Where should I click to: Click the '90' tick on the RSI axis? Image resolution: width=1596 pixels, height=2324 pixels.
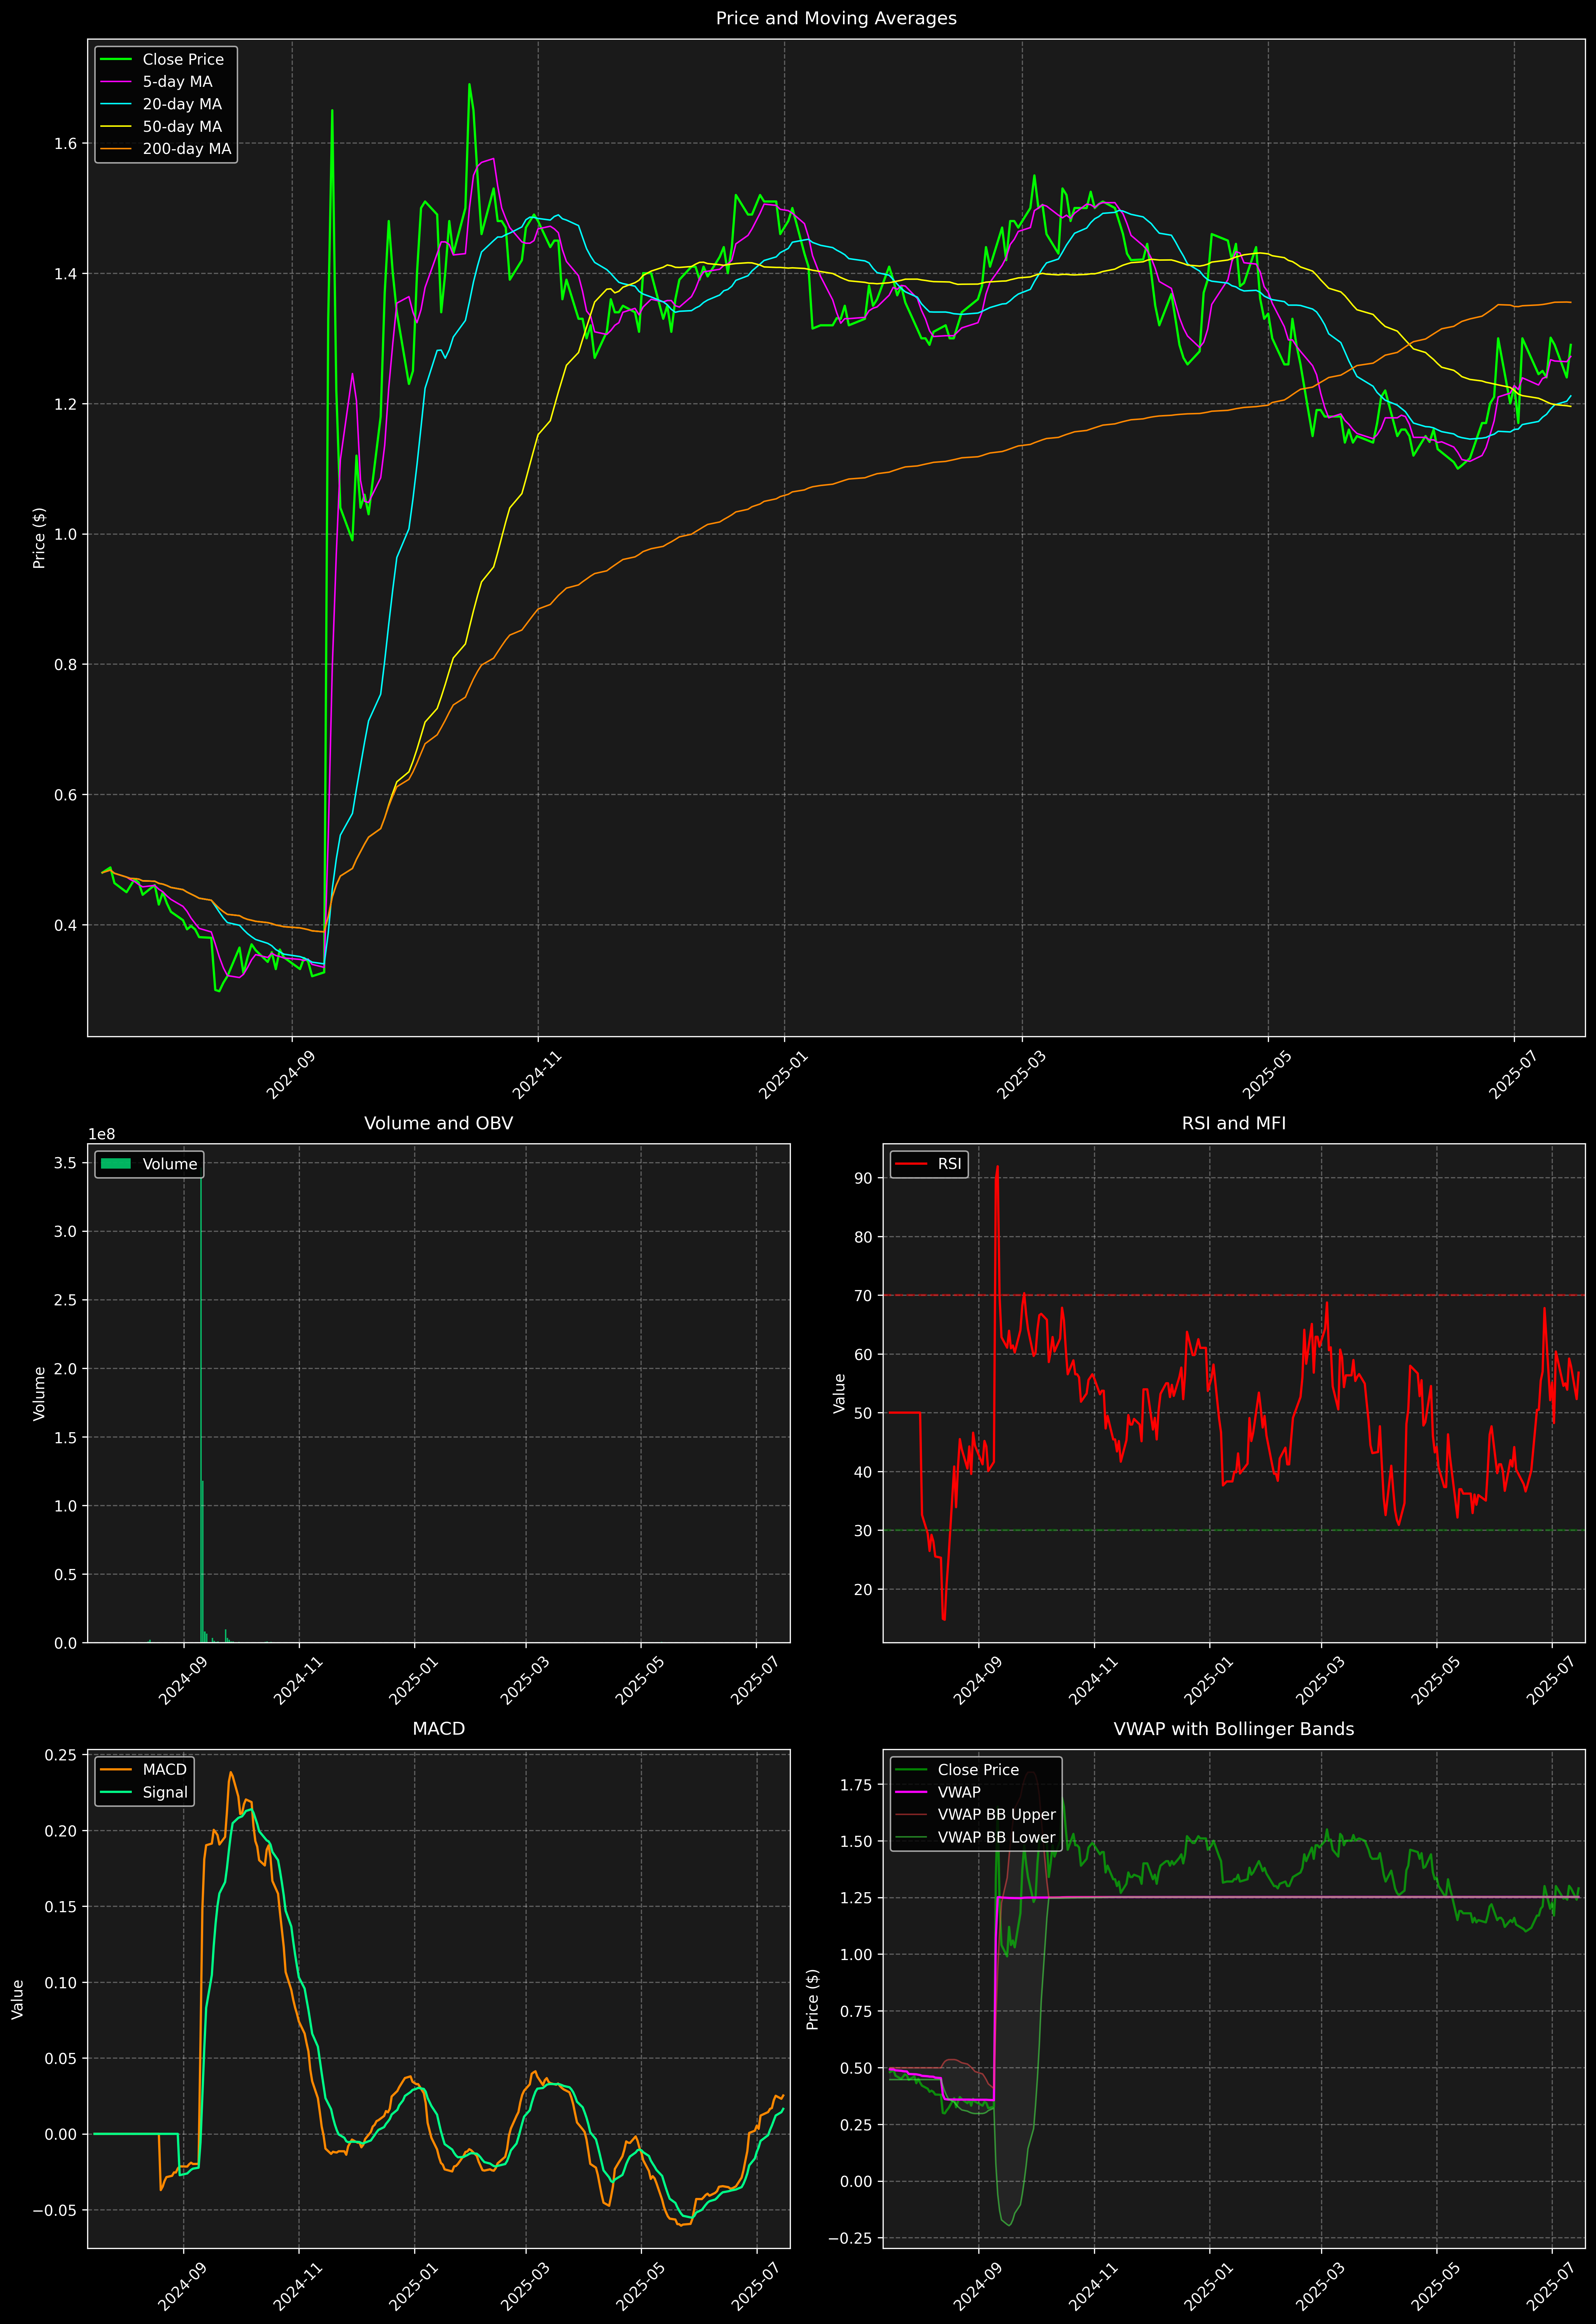tap(863, 1178)
